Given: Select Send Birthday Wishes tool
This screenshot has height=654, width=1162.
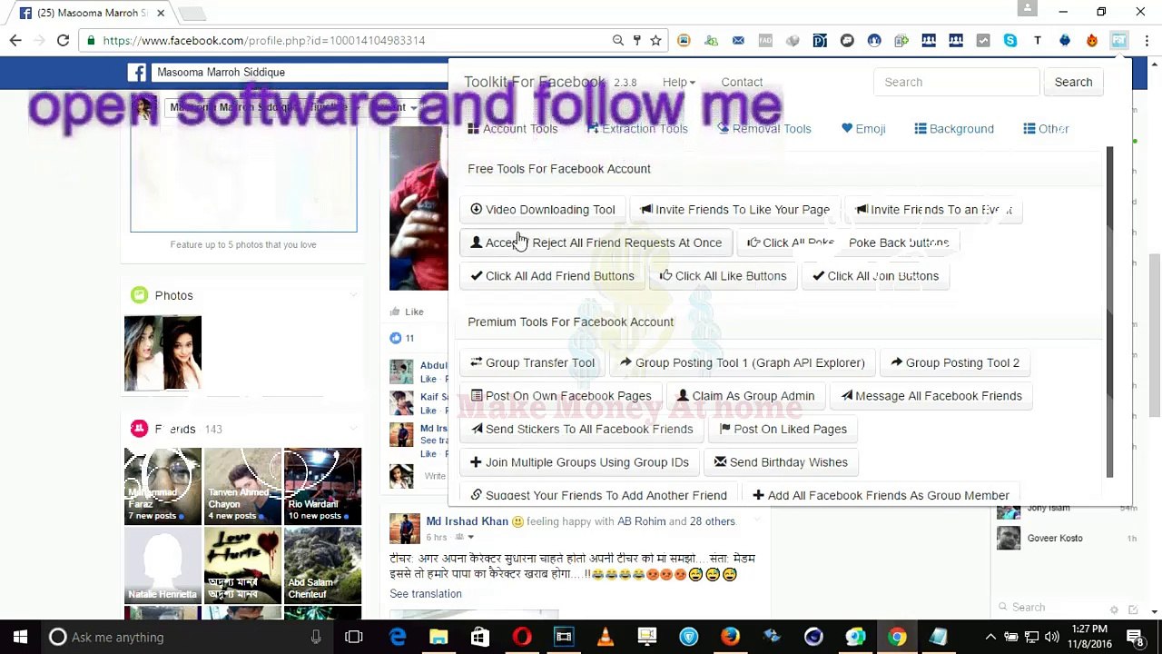Looking at the screenshot, I should 781,462.
